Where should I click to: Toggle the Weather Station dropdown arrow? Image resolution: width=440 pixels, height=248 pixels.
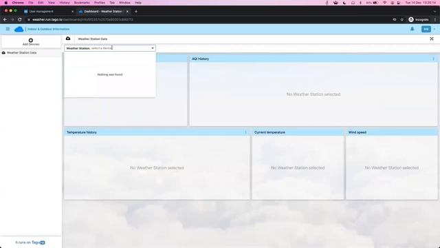(153, 48)
